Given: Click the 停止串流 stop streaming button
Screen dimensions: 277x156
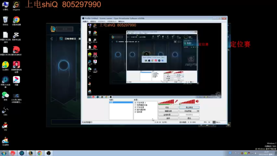Looking at the screenshot, I should point(189,107).
